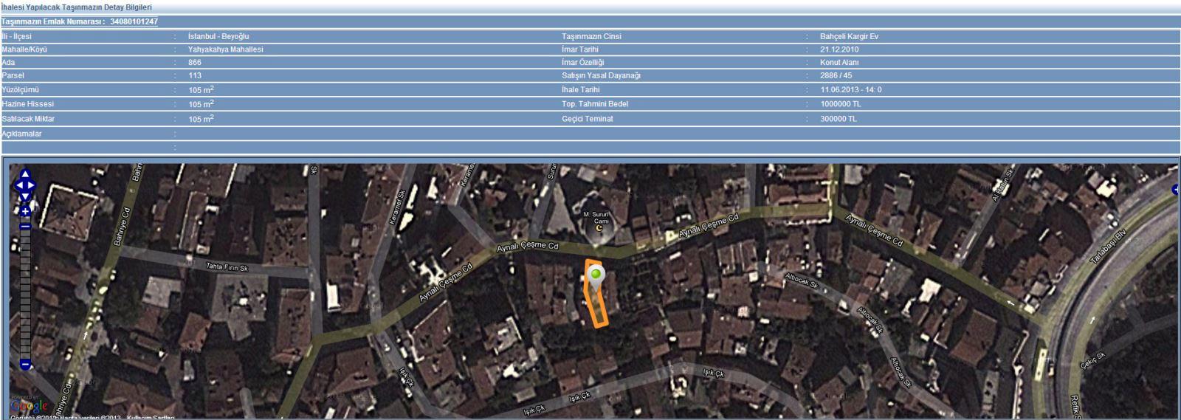Pan the map left with the arrow
1181x420 pixels.
[18, 185]
